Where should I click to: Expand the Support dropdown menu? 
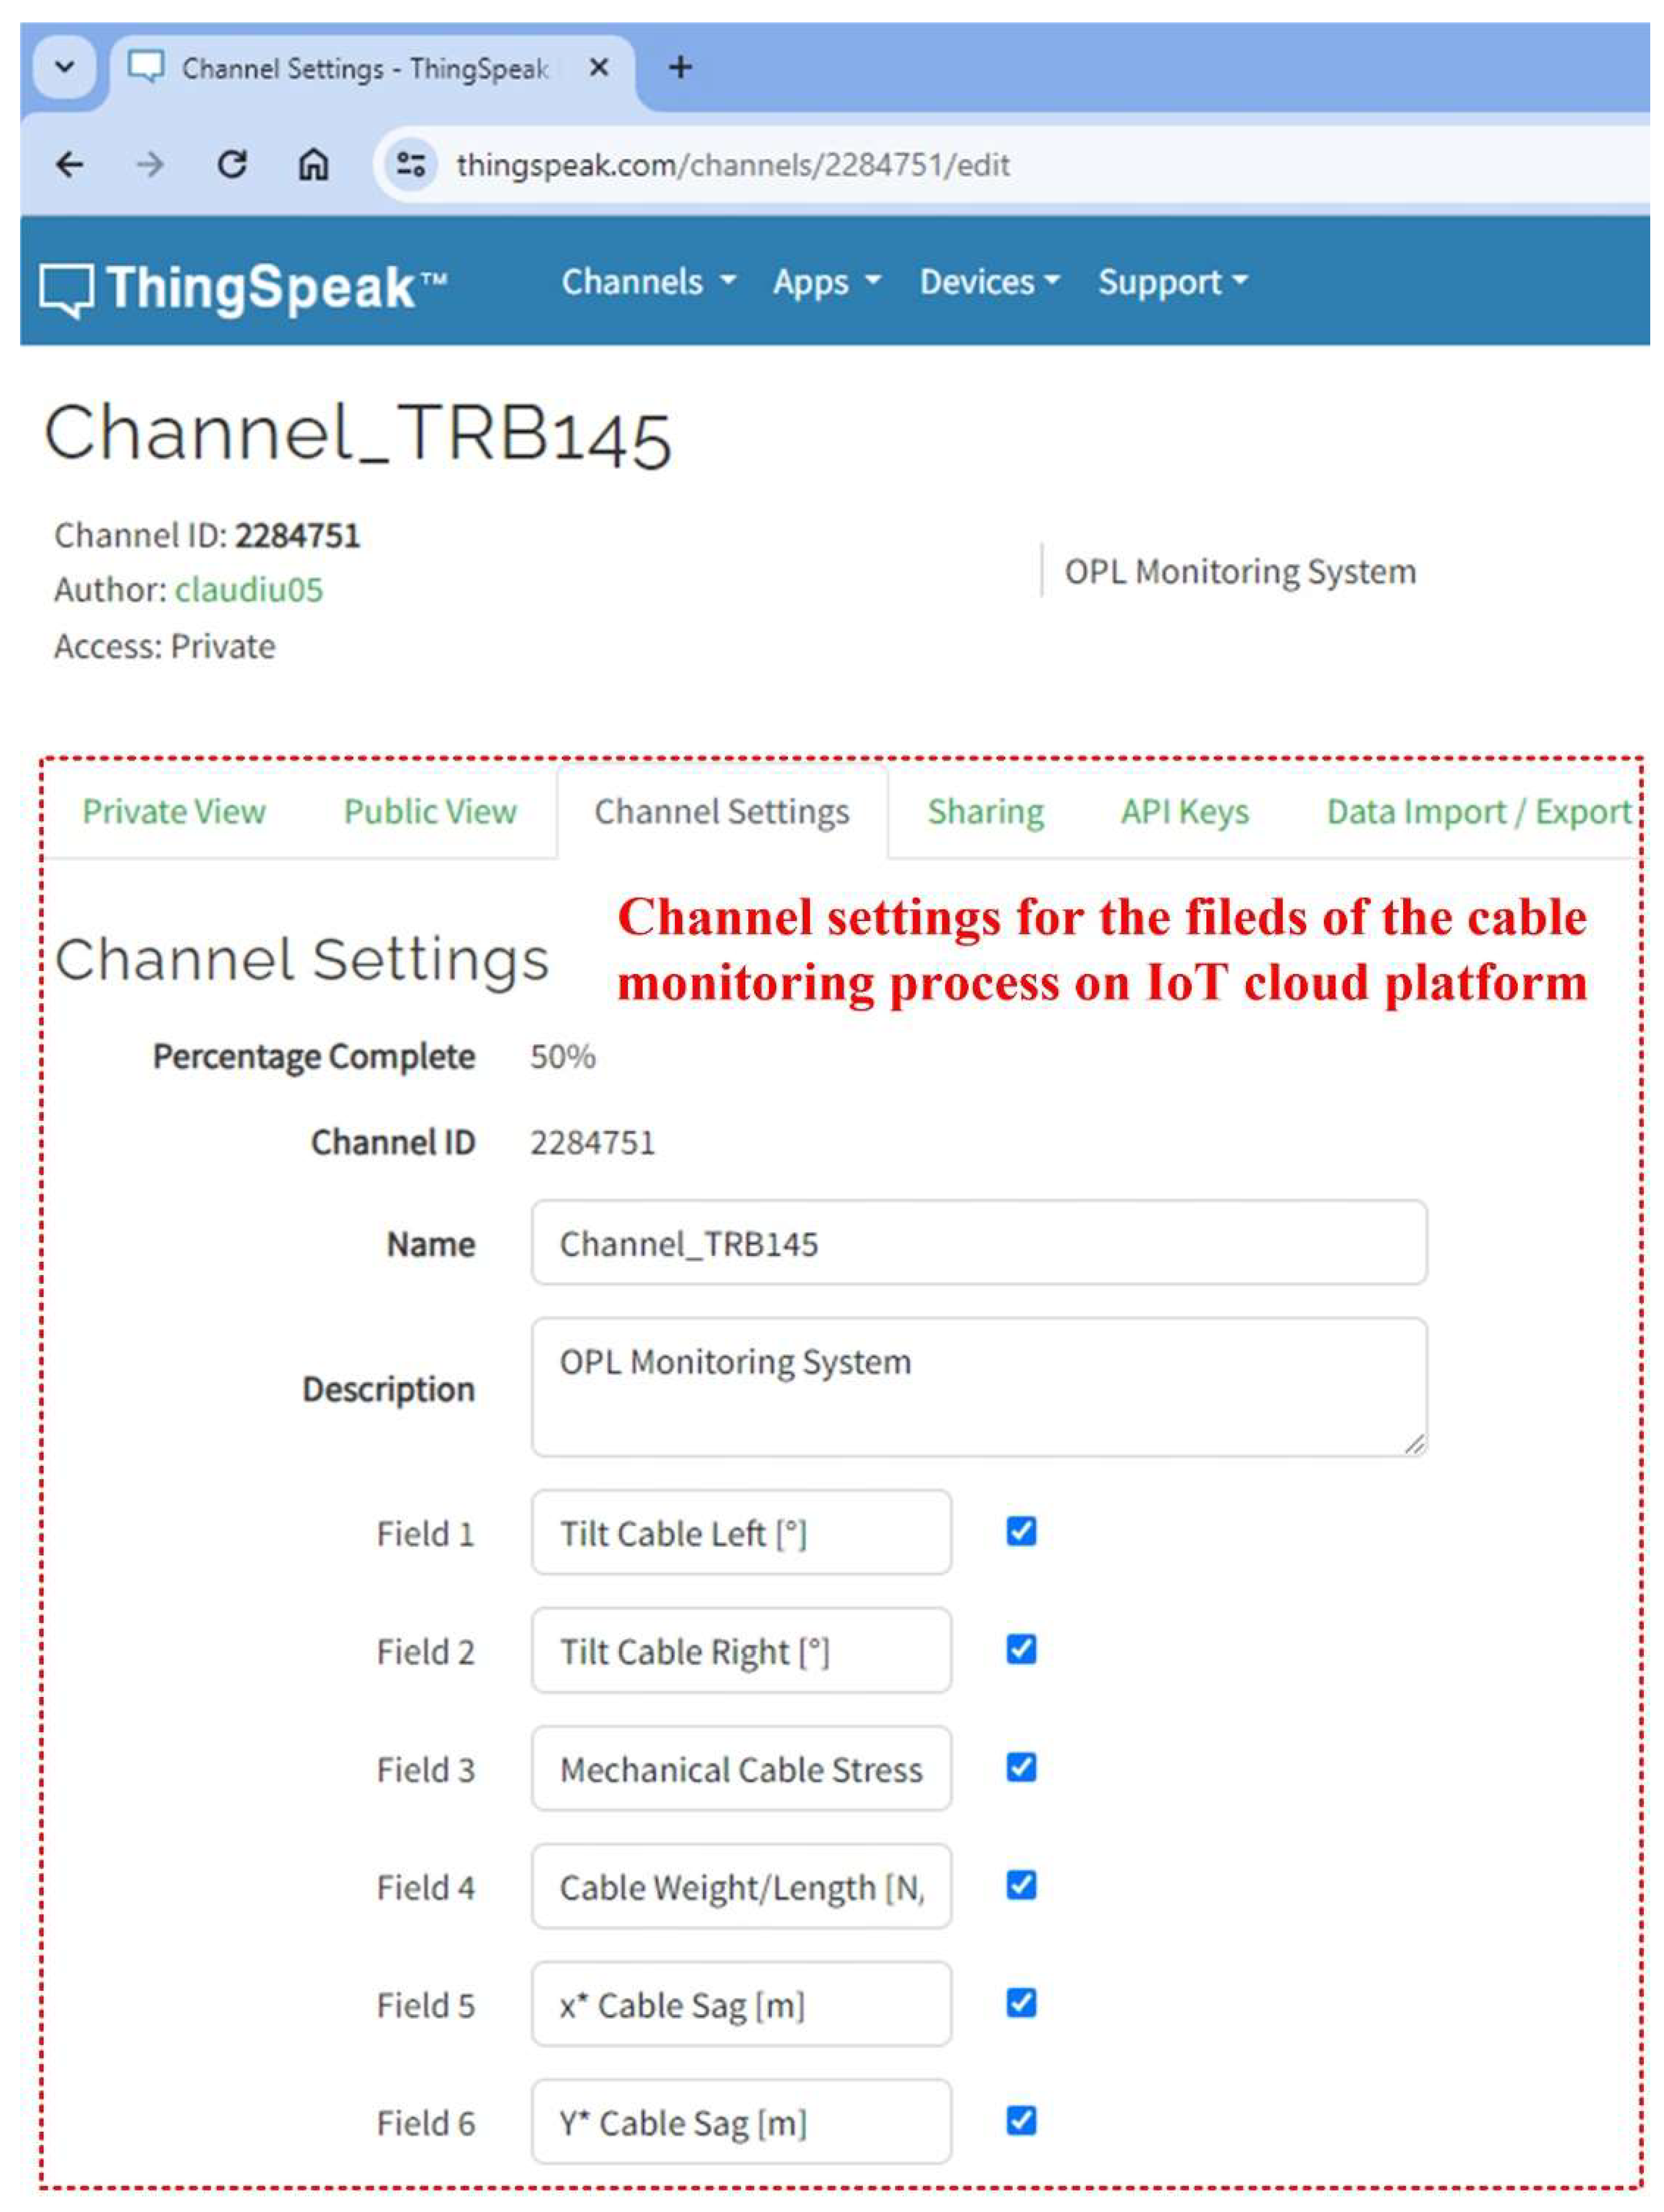click(x=1172, y=282)
